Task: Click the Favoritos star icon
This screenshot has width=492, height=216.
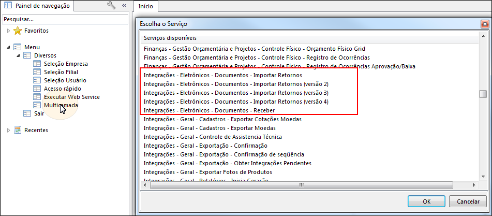Action: tap(18, 31)
